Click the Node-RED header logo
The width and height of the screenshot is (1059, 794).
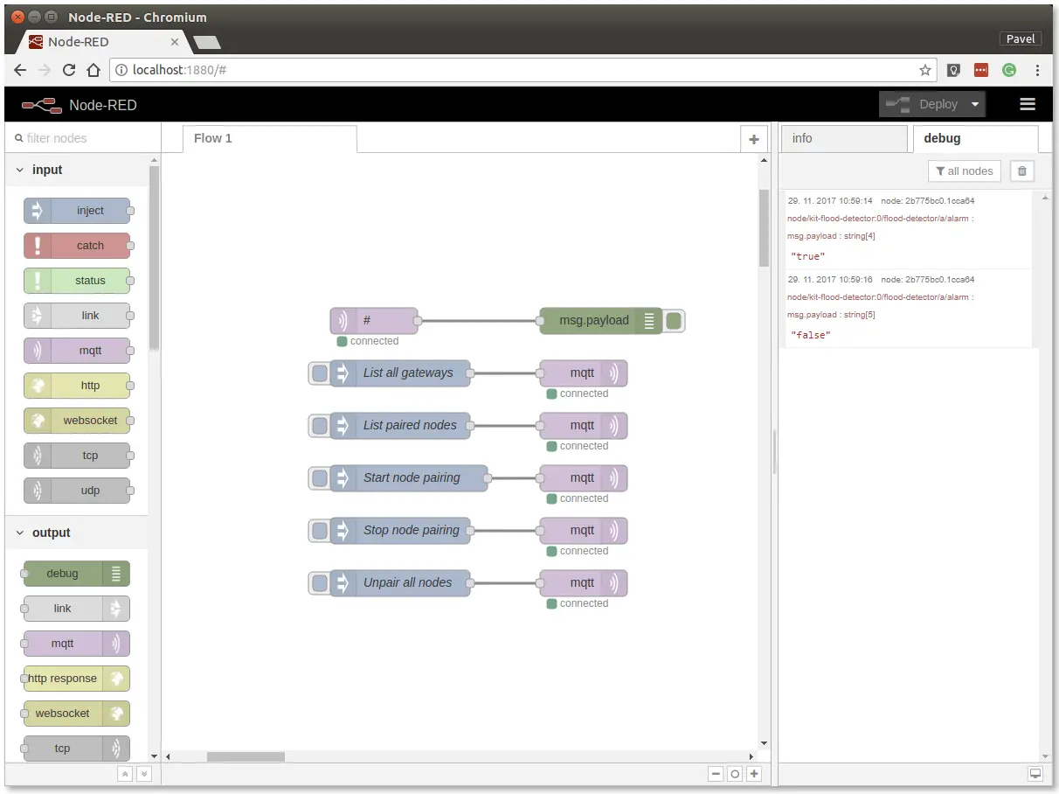(79, 105)
